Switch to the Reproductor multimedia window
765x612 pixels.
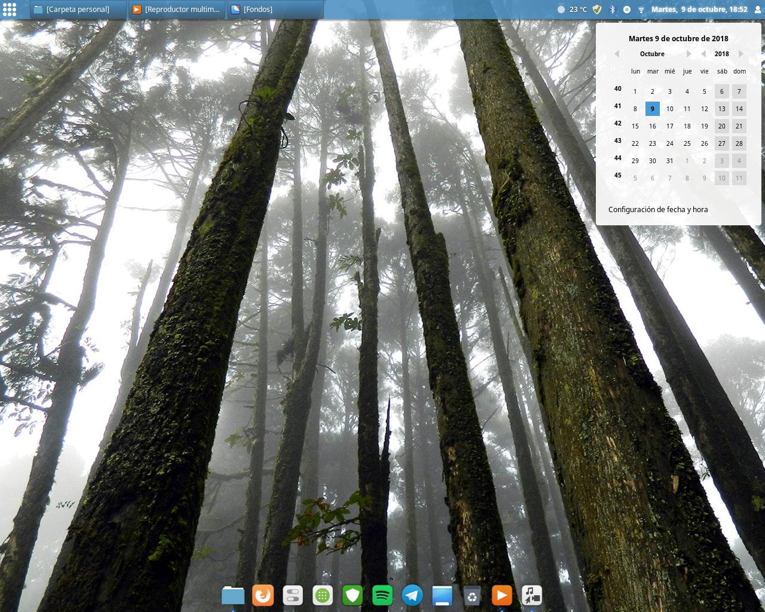point(177,10)
